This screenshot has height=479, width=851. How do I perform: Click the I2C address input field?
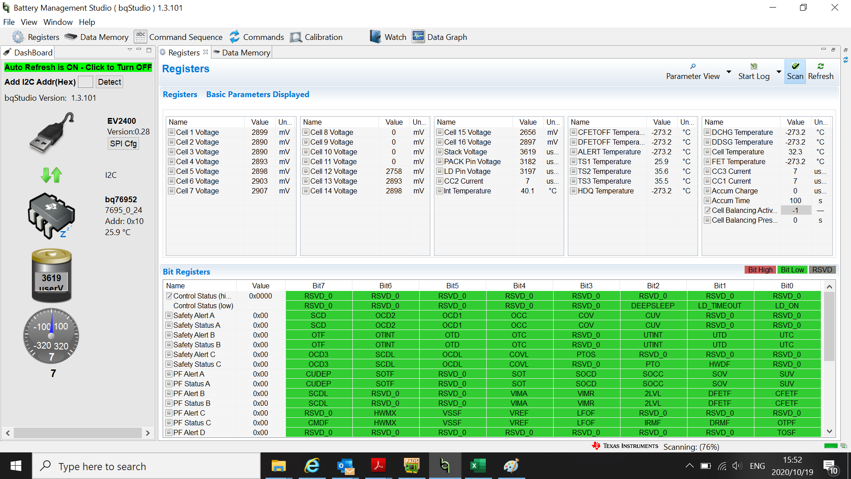[85, 82]
